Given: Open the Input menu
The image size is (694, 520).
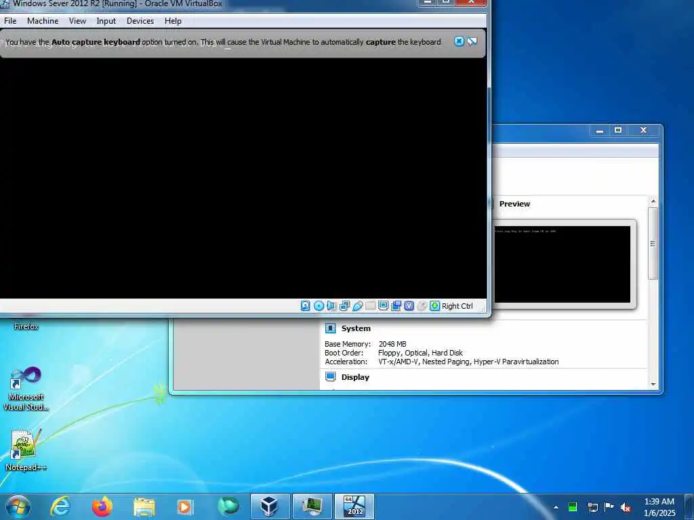Looking at the screenshot, I should click(106, 21).
